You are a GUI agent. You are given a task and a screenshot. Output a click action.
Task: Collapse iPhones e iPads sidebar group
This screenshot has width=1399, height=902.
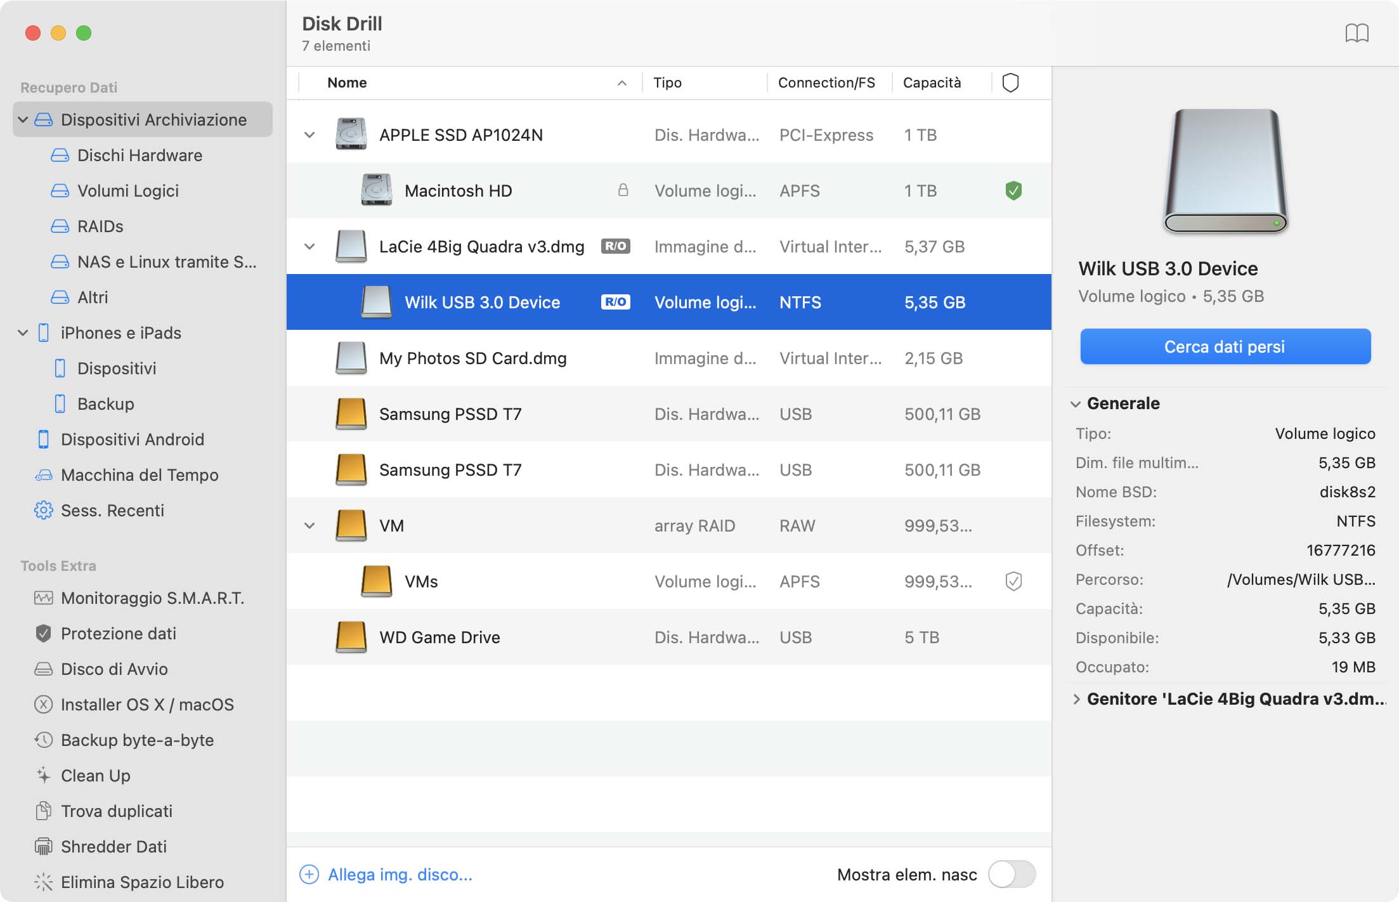click(23, 332)
